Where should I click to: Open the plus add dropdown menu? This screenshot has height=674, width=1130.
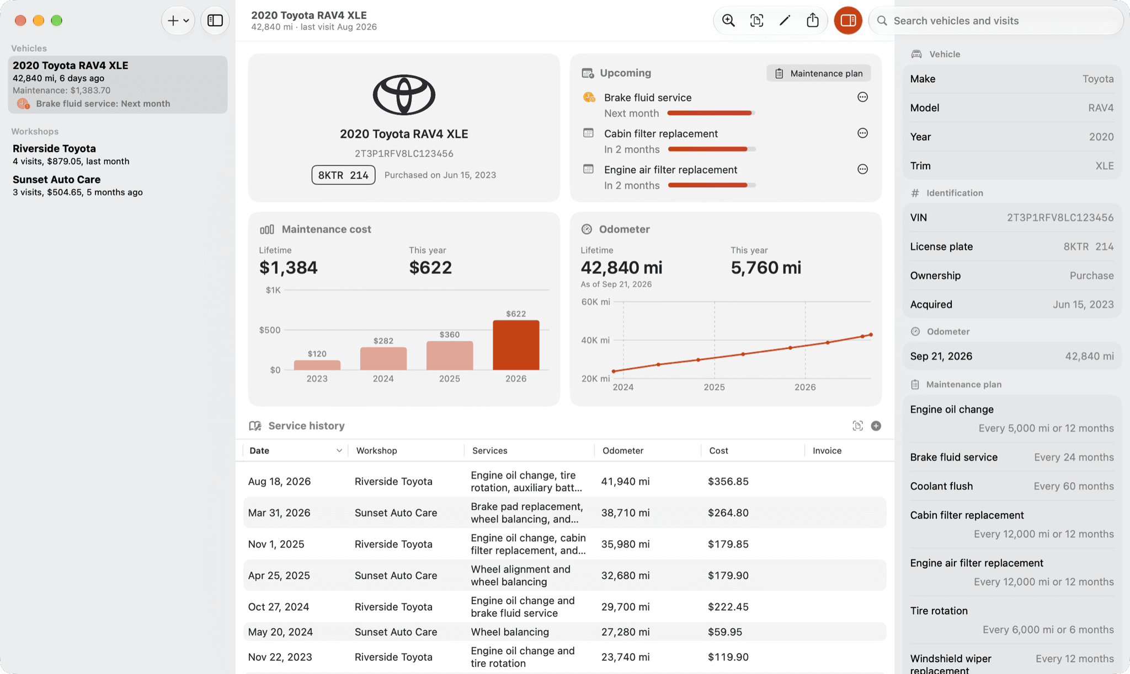(x=178, y=20)
